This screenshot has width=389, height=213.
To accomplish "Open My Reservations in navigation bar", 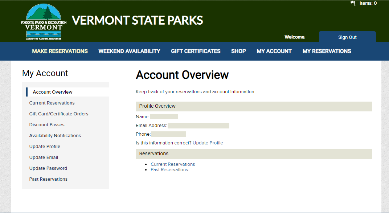I will pyautogui.click(x=327, y=51).
